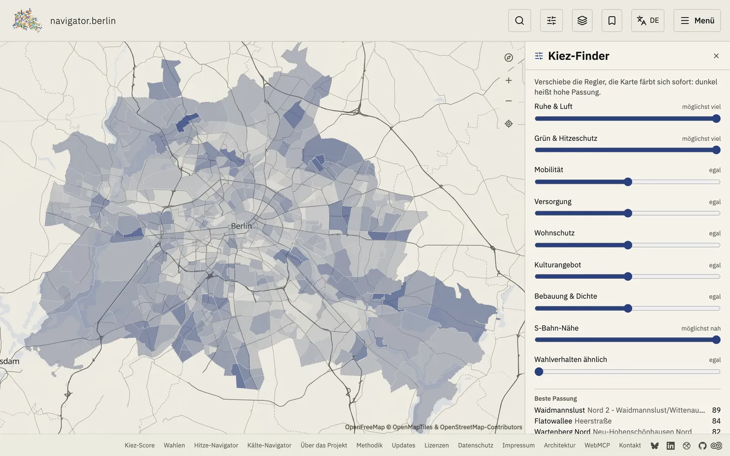The image size is (730, 456).
Task: Open the Updates footer link
Action: [404, 445]
